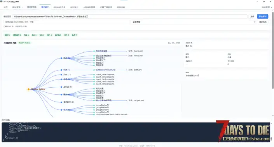The width and height of the screenshot is (274, 147).
Task: Select the orange Noble's Katana root node
Action: [x=28, y=89]
